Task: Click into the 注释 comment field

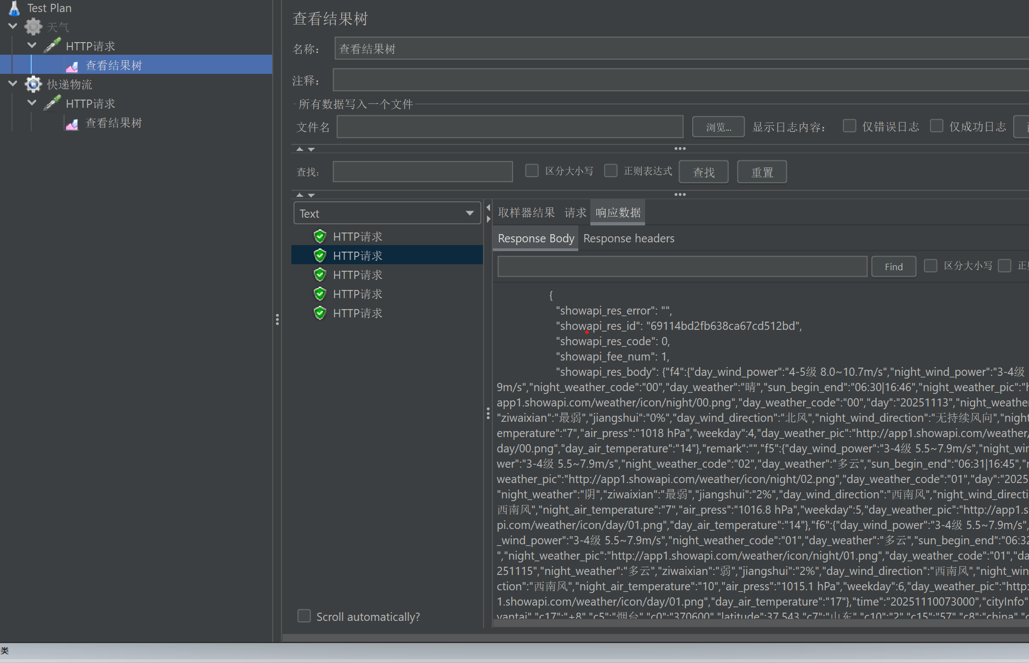Action: click(681, 80)
